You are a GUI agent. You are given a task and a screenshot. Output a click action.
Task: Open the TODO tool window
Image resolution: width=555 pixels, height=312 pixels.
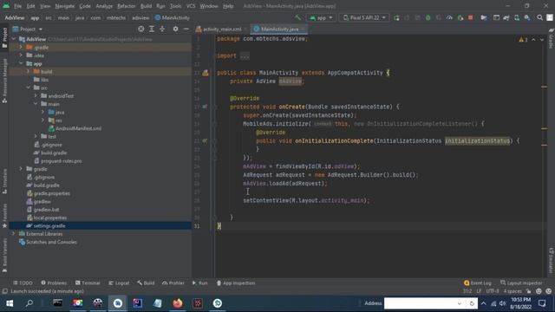click(x=23, y=283)
